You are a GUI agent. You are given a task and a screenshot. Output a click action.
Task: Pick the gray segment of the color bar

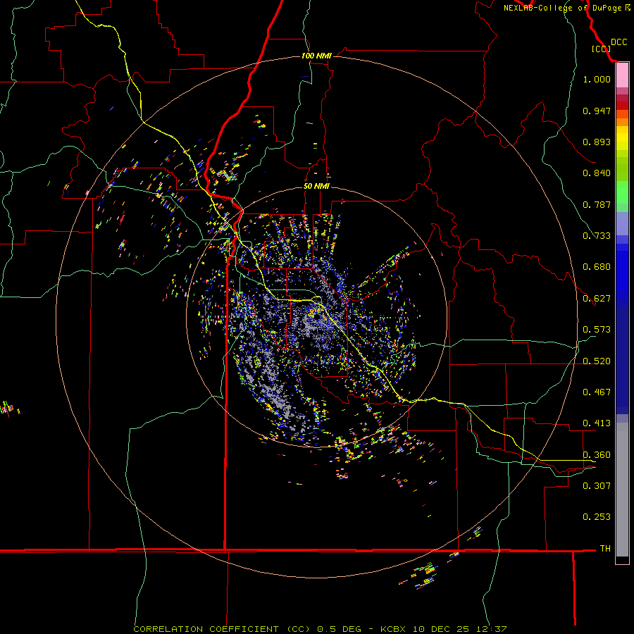(622, 490)
